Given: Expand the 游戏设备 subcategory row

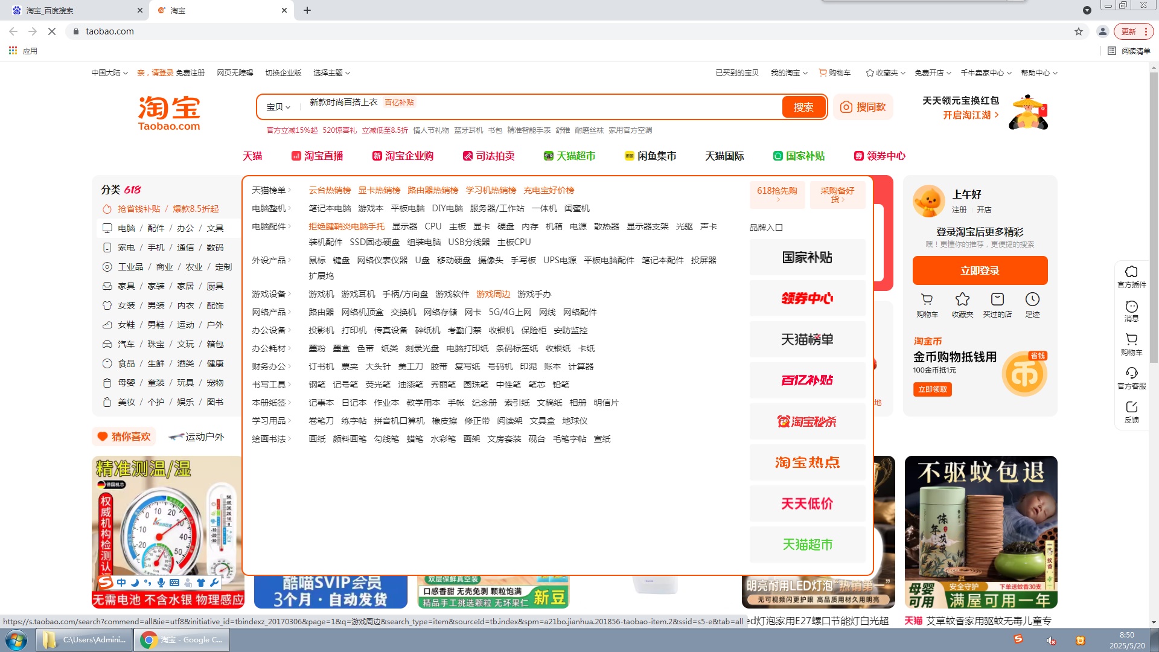Looking at the screenshot, I should tap(271, 294).
